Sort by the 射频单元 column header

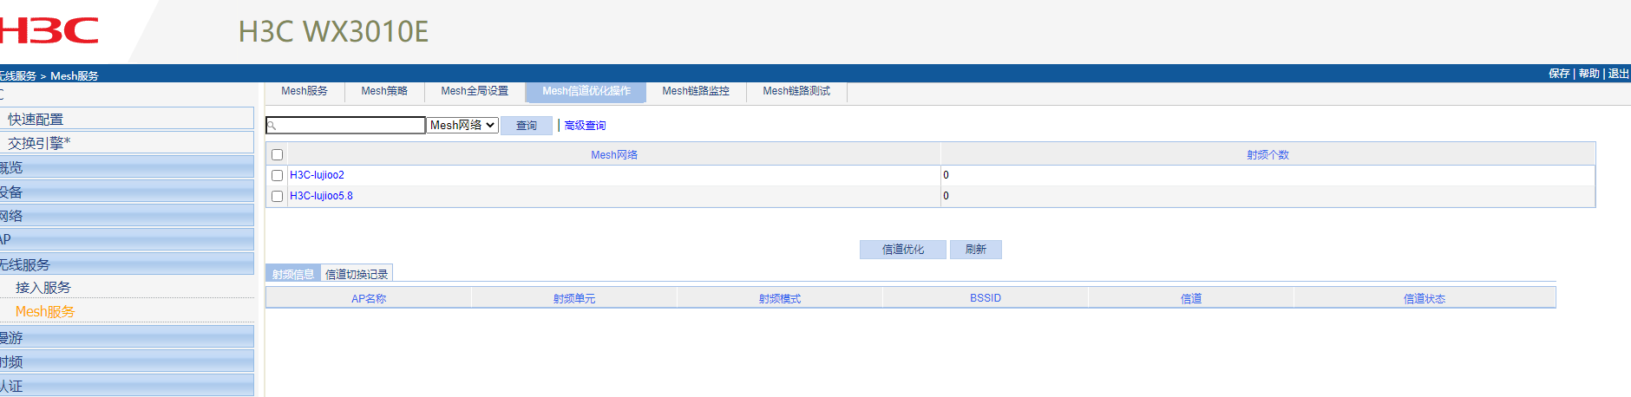coord(574,299)
